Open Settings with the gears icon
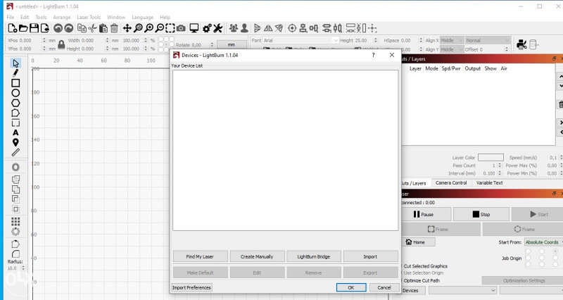This screenshot has height=300, width=563. click(x=207, y=28)
